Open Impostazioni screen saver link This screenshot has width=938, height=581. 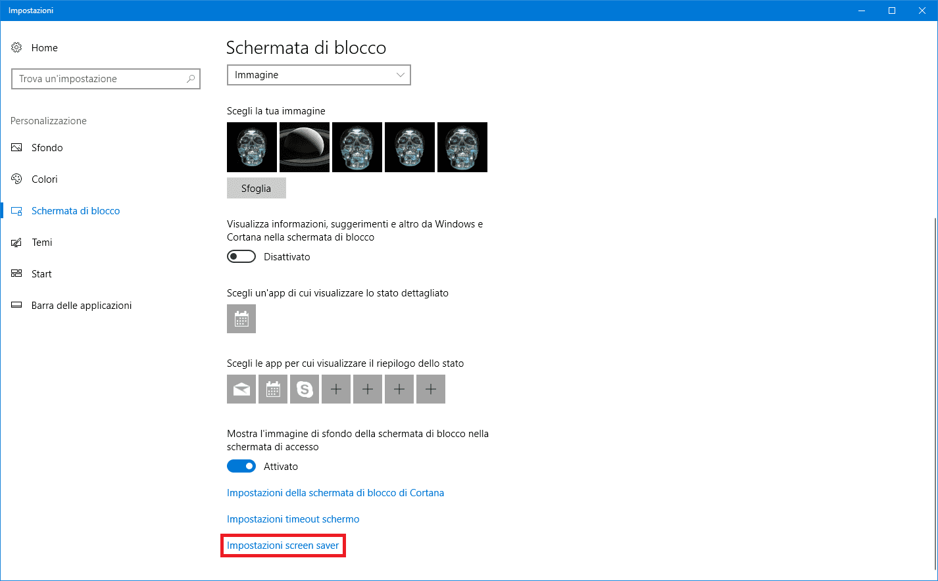tap(283, 546)
